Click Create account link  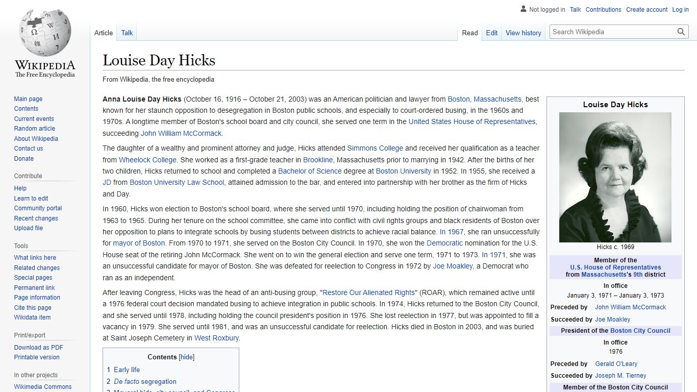(647, 10)
